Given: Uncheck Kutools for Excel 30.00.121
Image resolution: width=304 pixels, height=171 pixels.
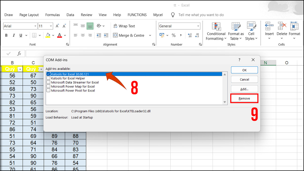Looking at the screenshot, I should (x=48, y=74).
